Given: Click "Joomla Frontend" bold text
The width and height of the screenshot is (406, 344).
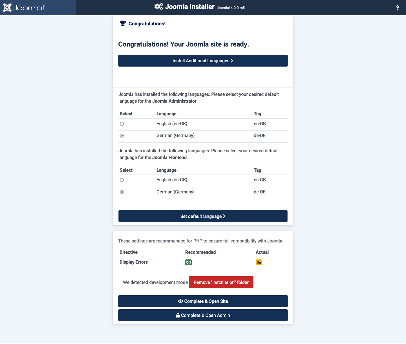Looking at the screenshot, I should (x=169, y=157).
